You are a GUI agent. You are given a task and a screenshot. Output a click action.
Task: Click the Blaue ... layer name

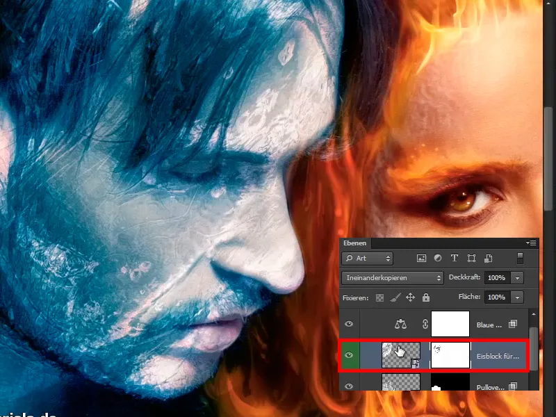click(x=489, y=325)
